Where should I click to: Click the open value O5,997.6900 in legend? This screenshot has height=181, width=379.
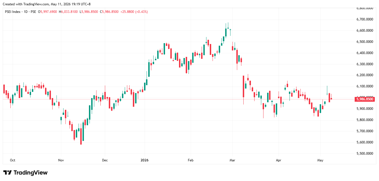(48, 12)
